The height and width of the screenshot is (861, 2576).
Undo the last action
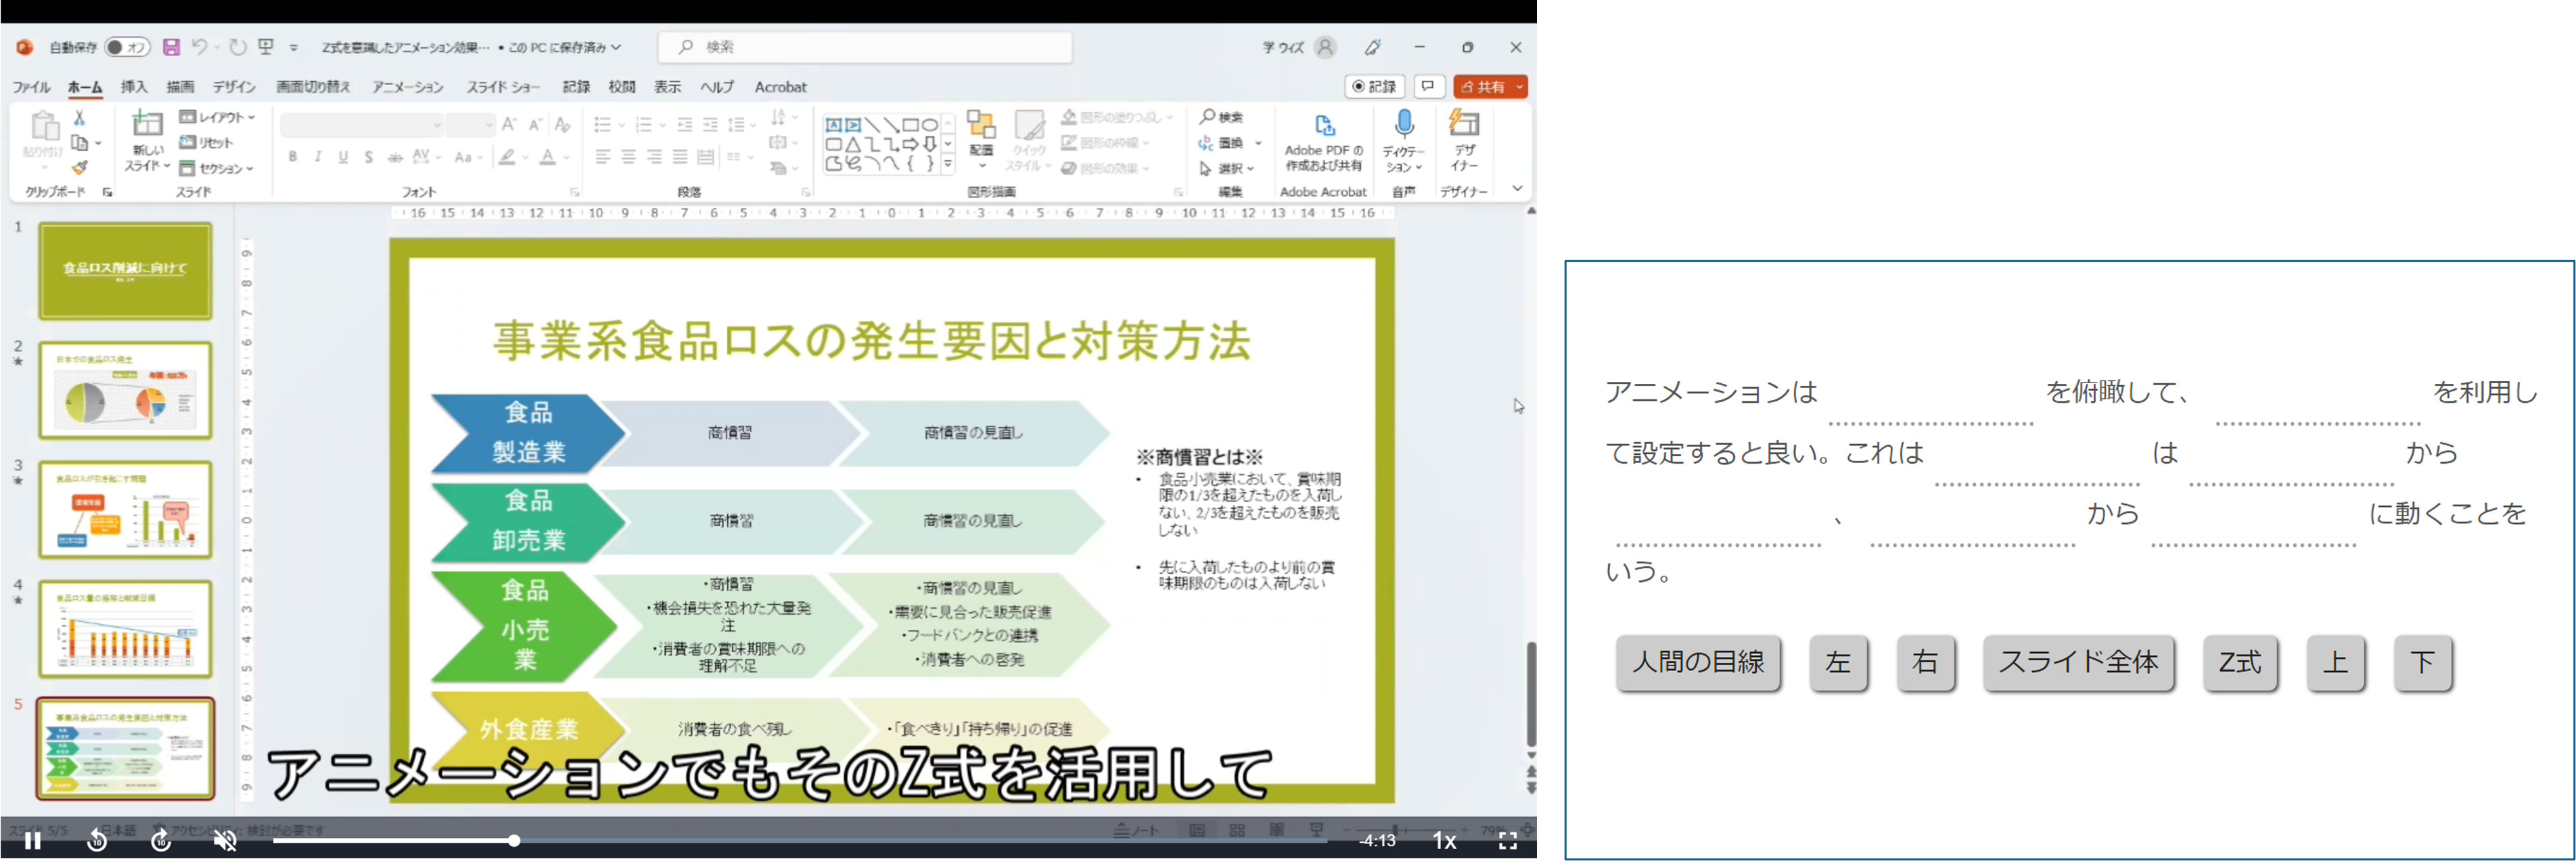click(199, 47)
